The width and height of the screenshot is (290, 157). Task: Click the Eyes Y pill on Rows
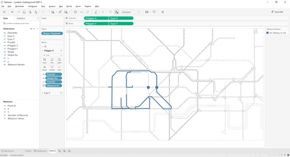pos(121,24)
